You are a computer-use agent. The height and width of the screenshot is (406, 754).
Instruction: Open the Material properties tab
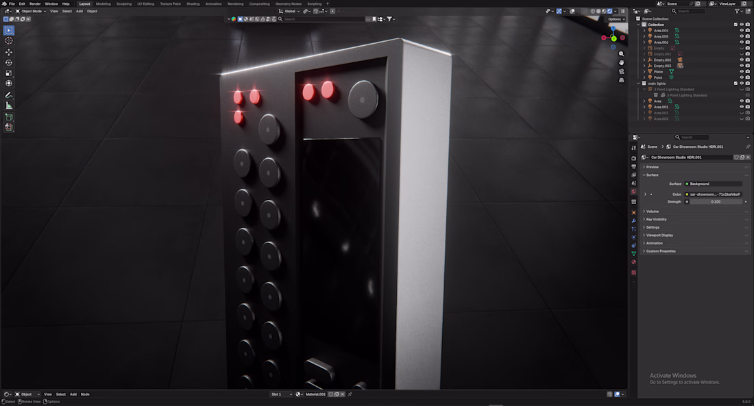coord(634,262)
